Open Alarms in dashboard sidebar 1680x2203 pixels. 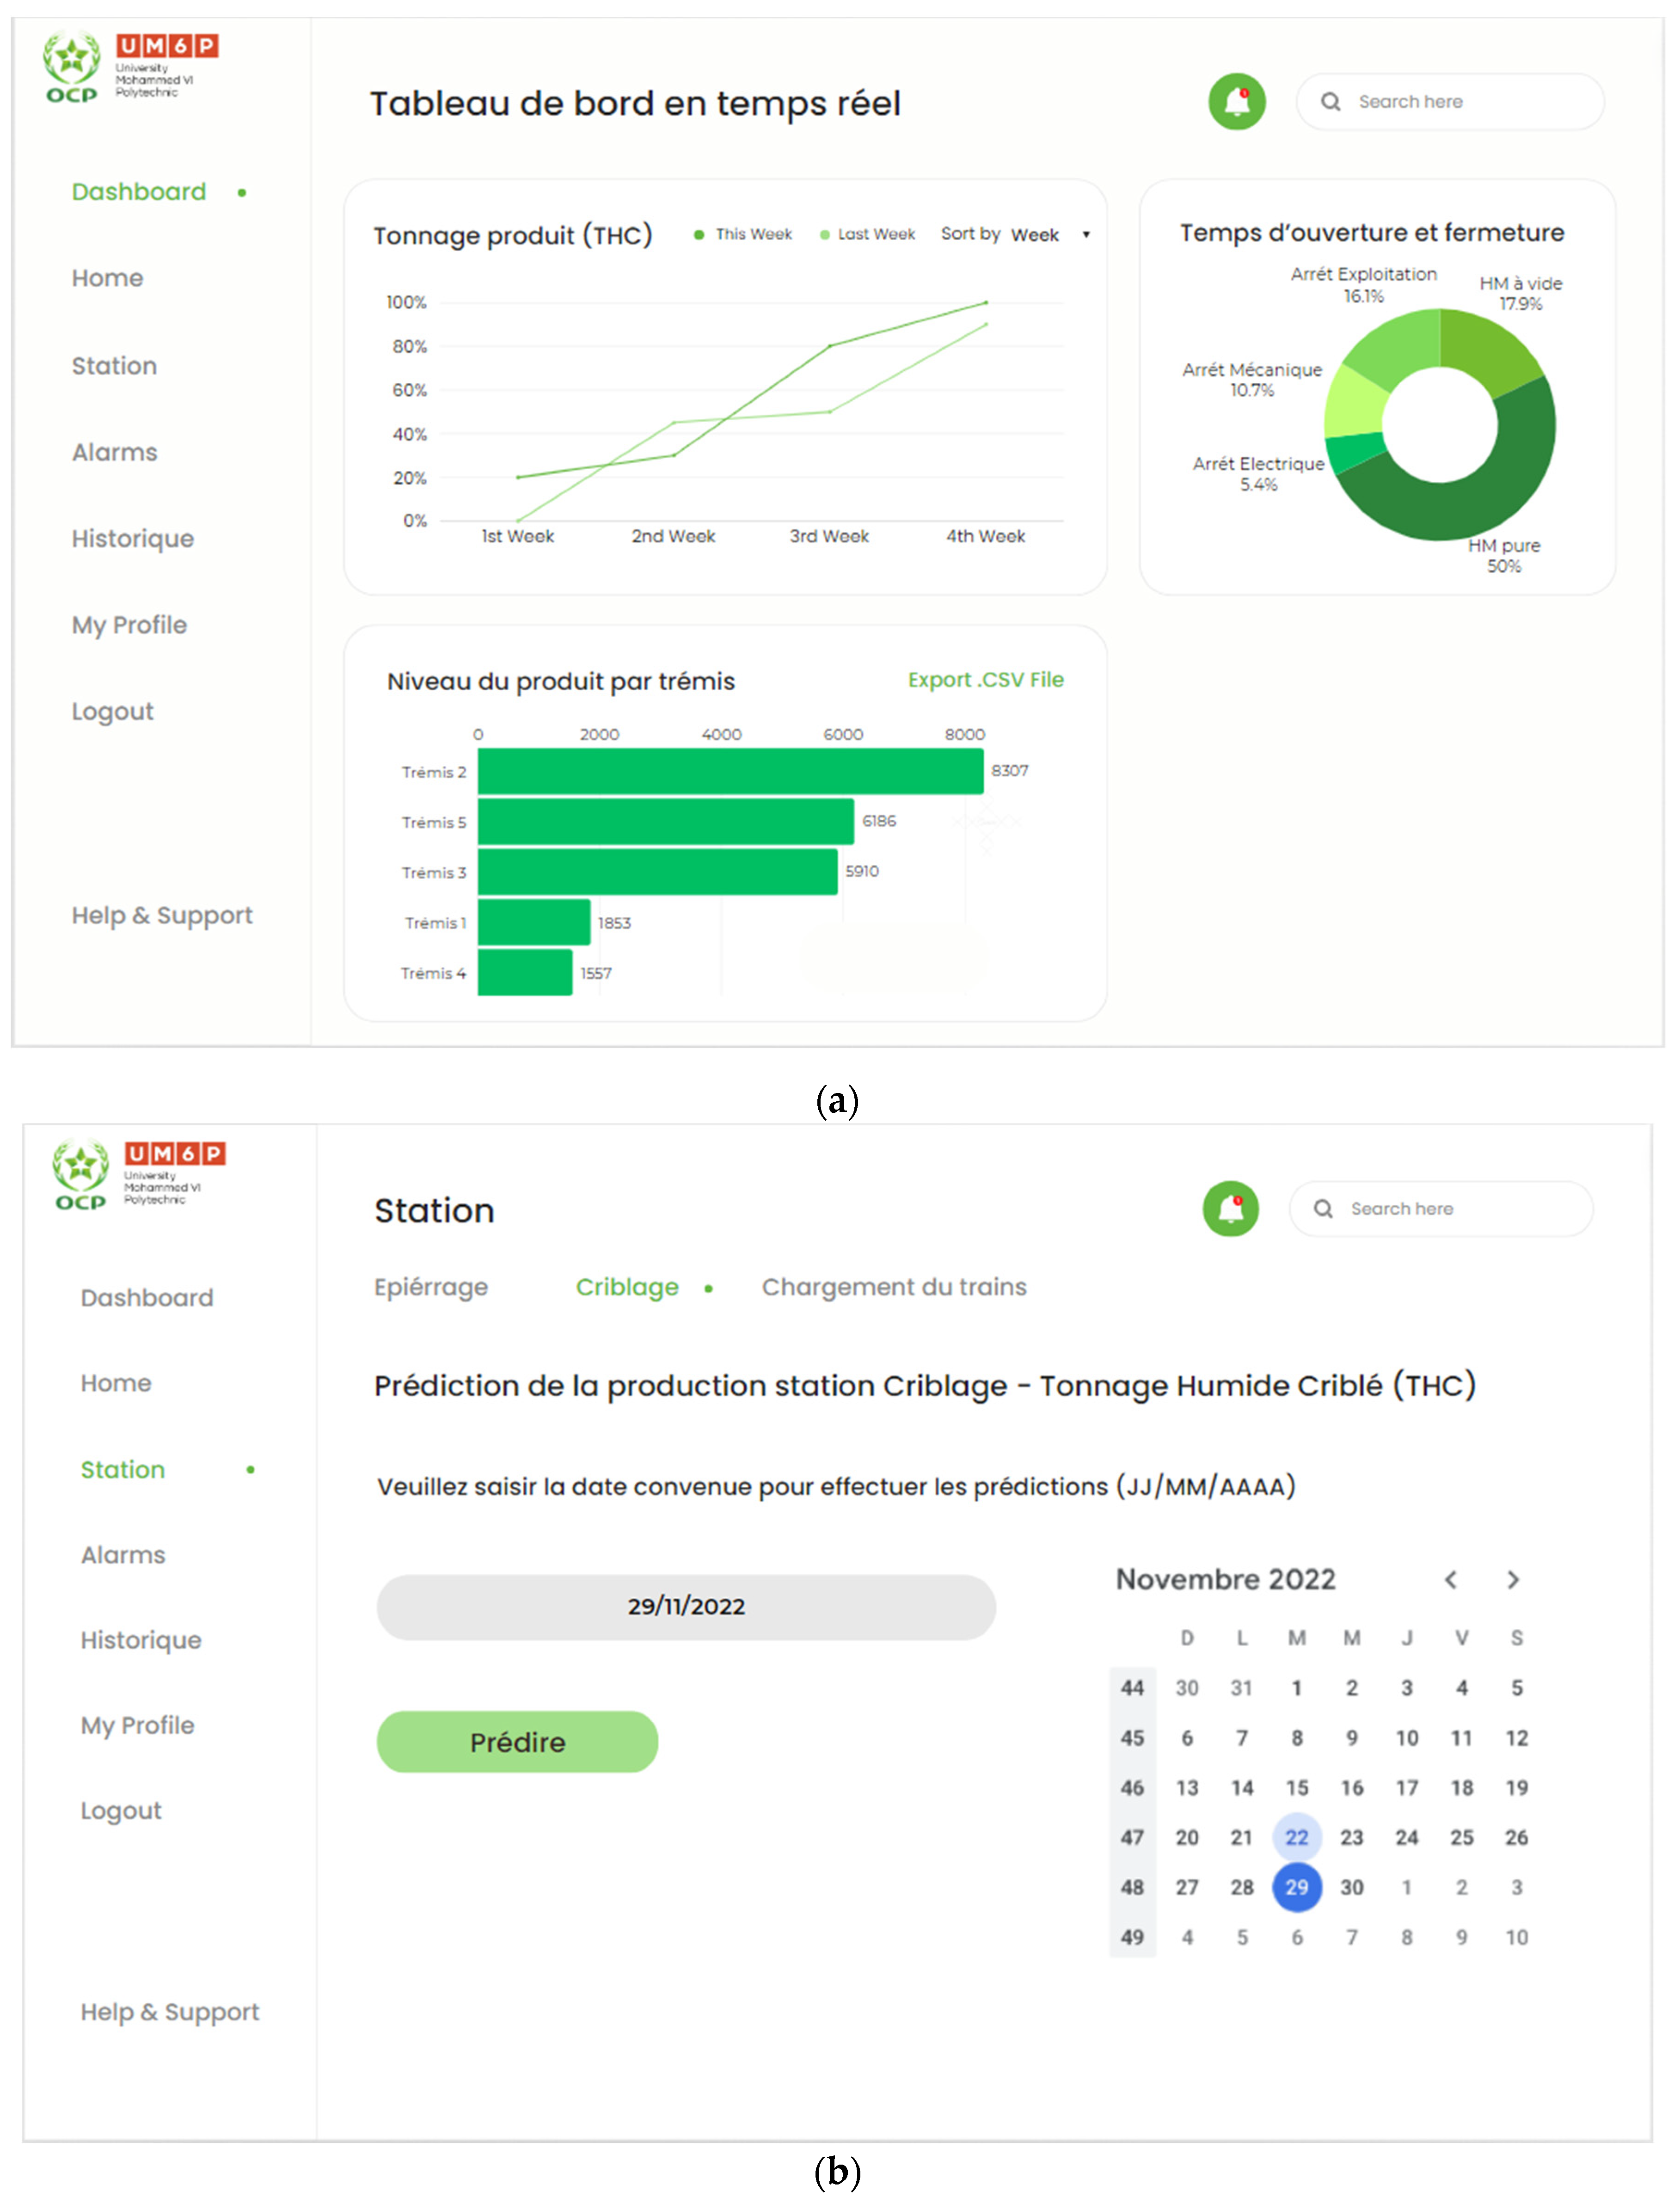point(115,452)
